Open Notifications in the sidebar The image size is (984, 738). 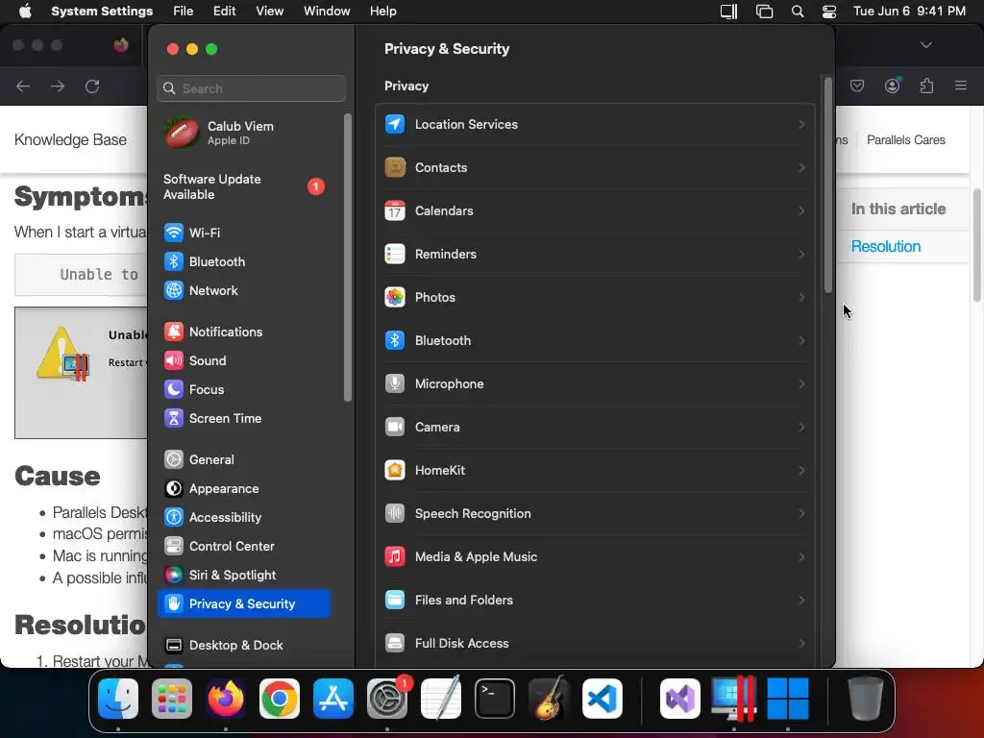tap(244, 332)
